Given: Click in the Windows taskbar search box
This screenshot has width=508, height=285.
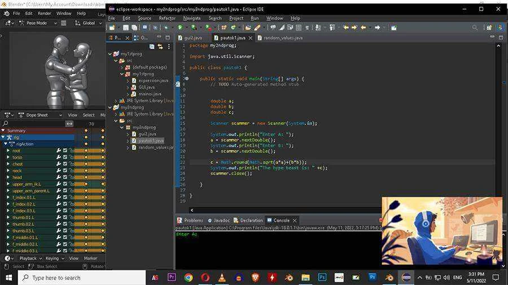Looking at the screenshot, I should click(x=81, y=278).
